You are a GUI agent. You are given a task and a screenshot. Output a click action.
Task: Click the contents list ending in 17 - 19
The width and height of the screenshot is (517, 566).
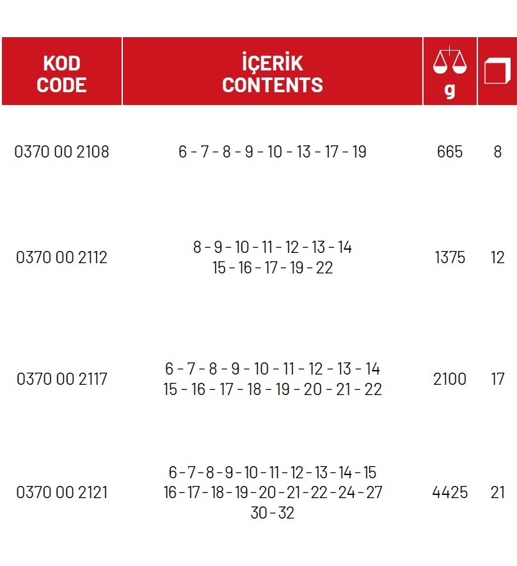(x=273, y=152)
